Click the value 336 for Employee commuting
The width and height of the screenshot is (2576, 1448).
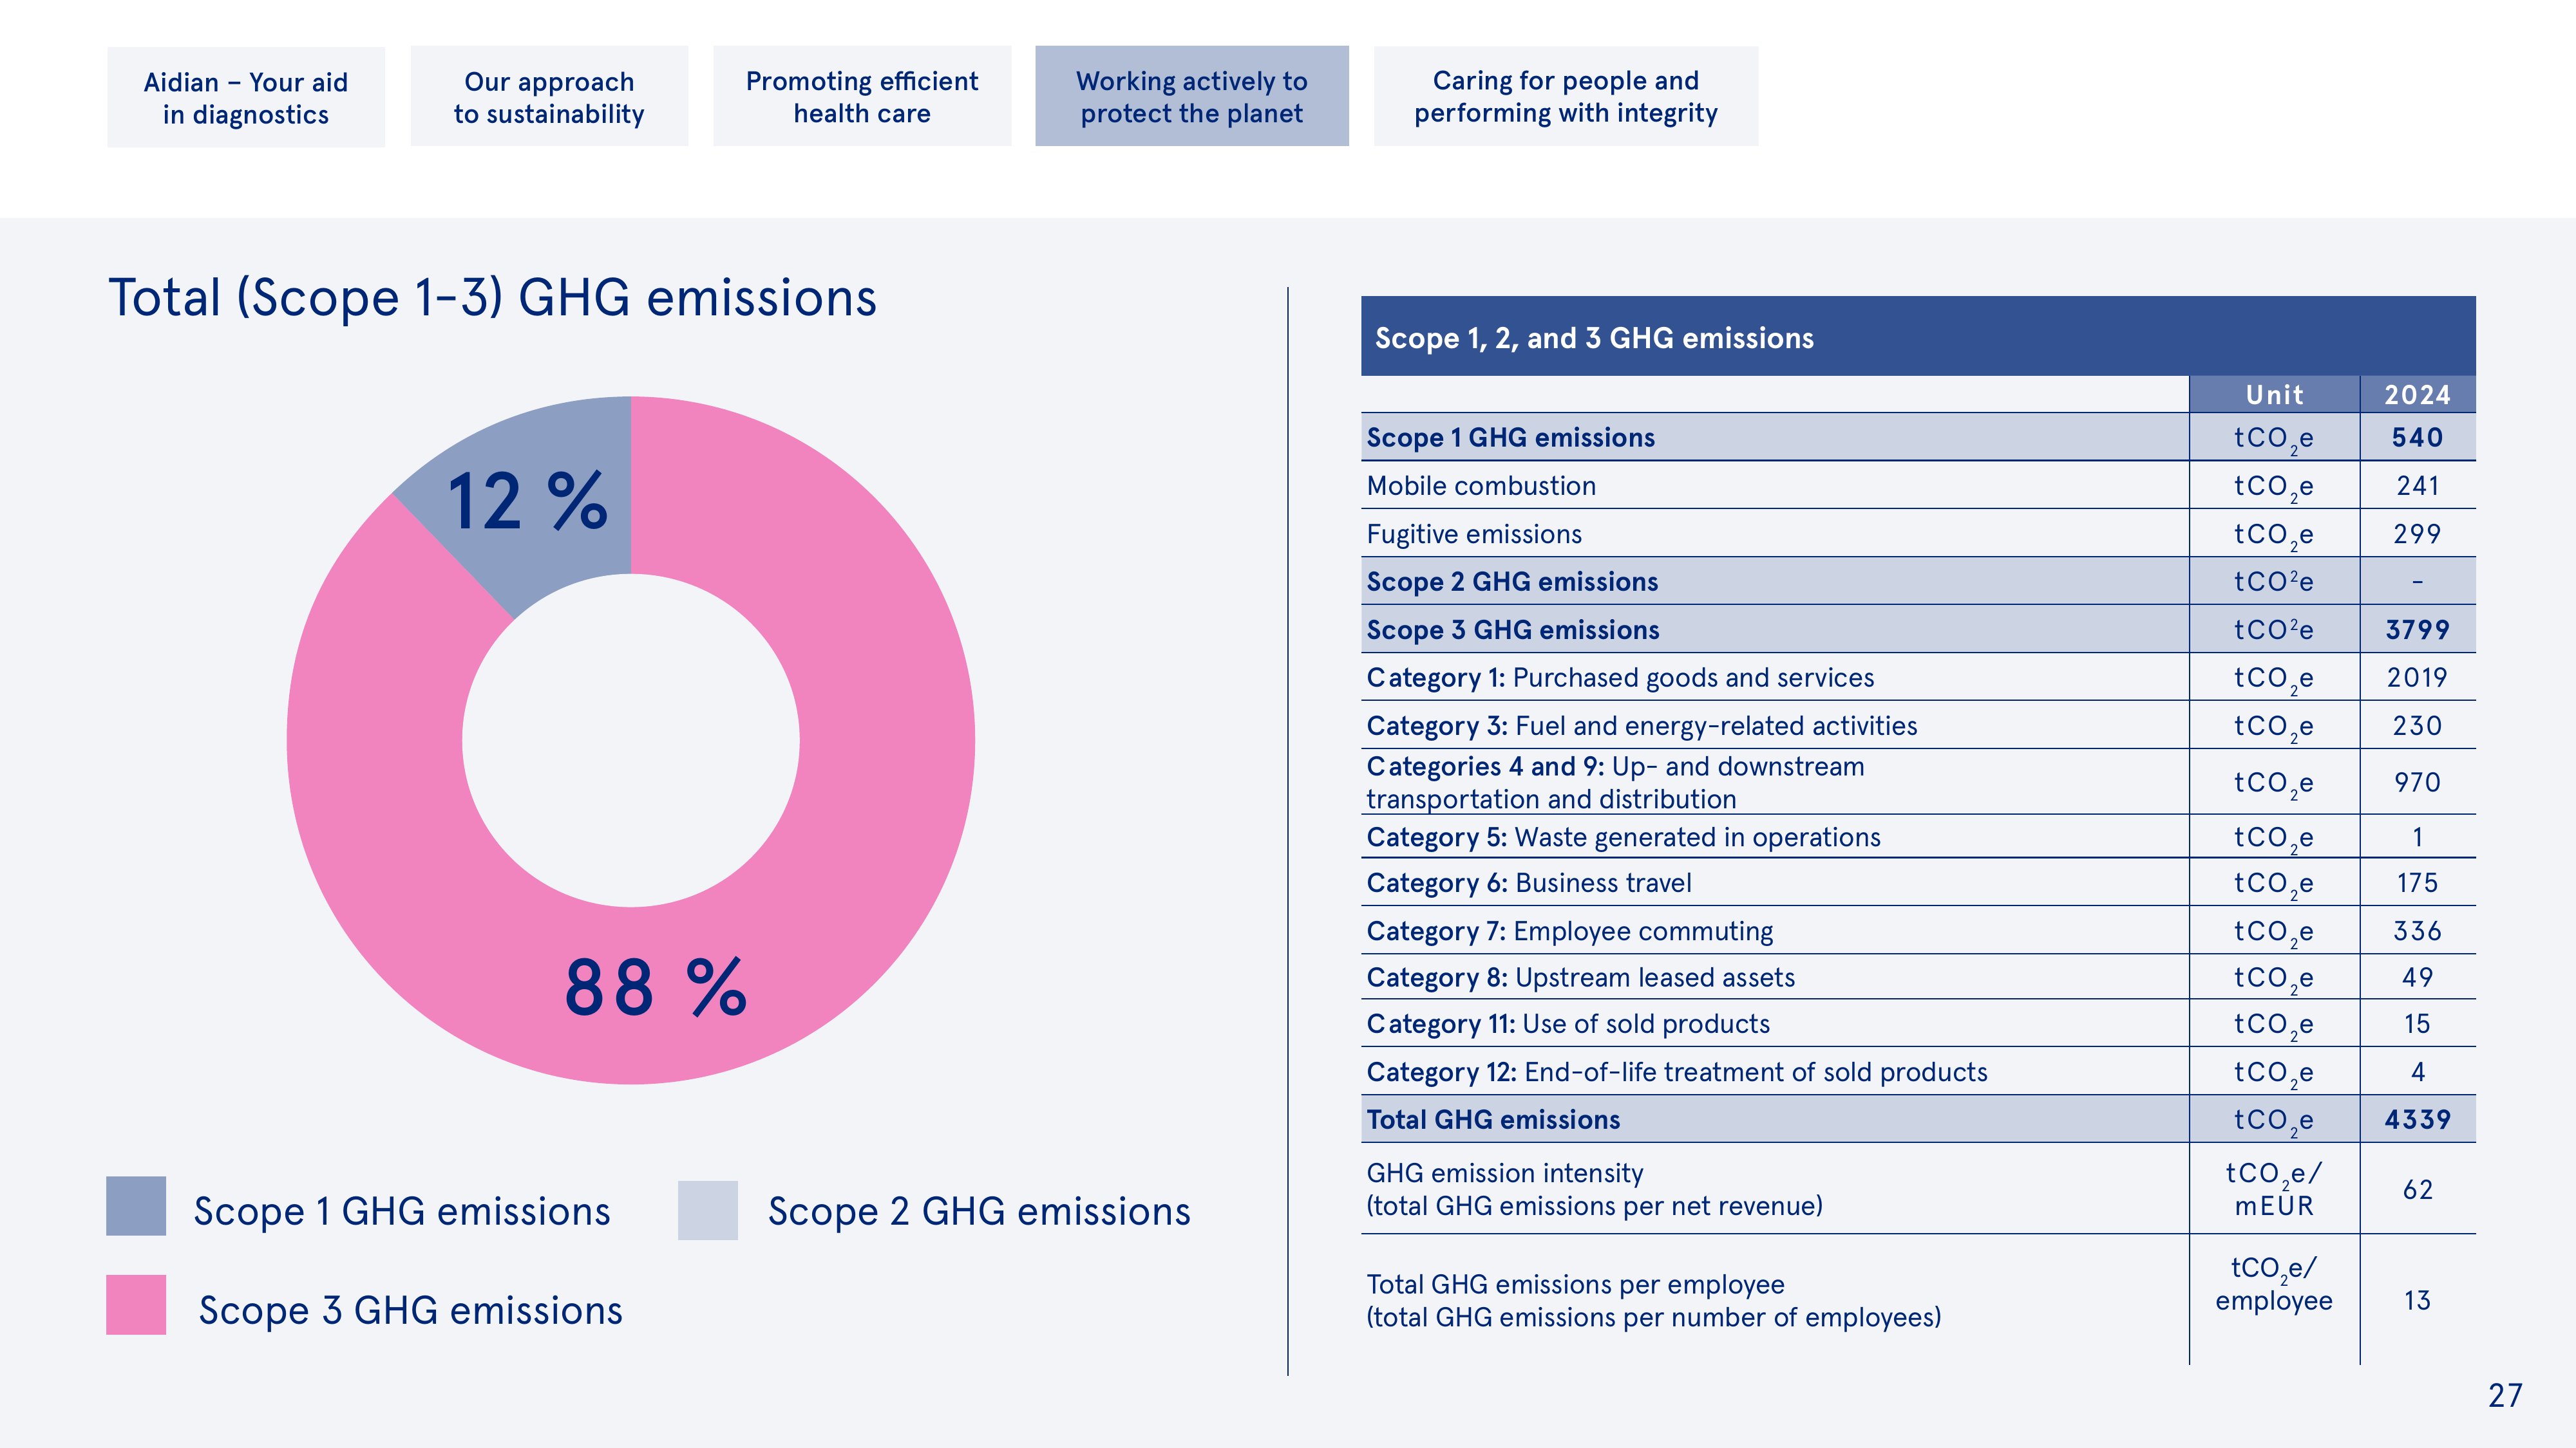pyautogui.click(x=2417, y=931)
